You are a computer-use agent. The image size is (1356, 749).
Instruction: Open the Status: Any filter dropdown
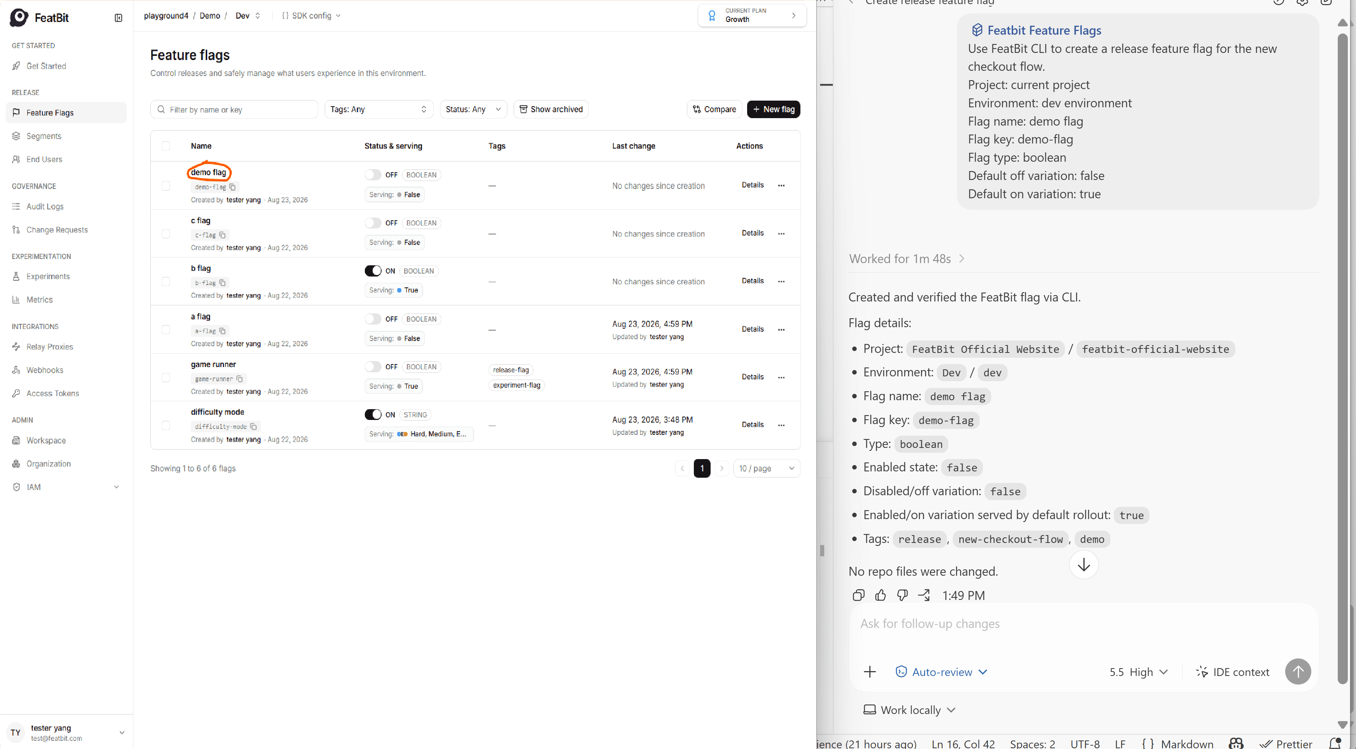pyautogui.click(x=473, y=110)
